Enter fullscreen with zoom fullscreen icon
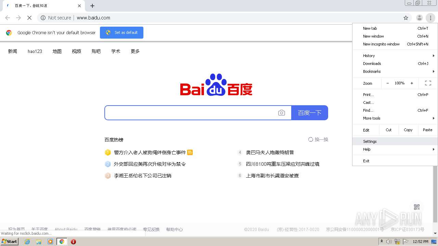The height and width of the screenshot is (246, 438). (428, 83)
